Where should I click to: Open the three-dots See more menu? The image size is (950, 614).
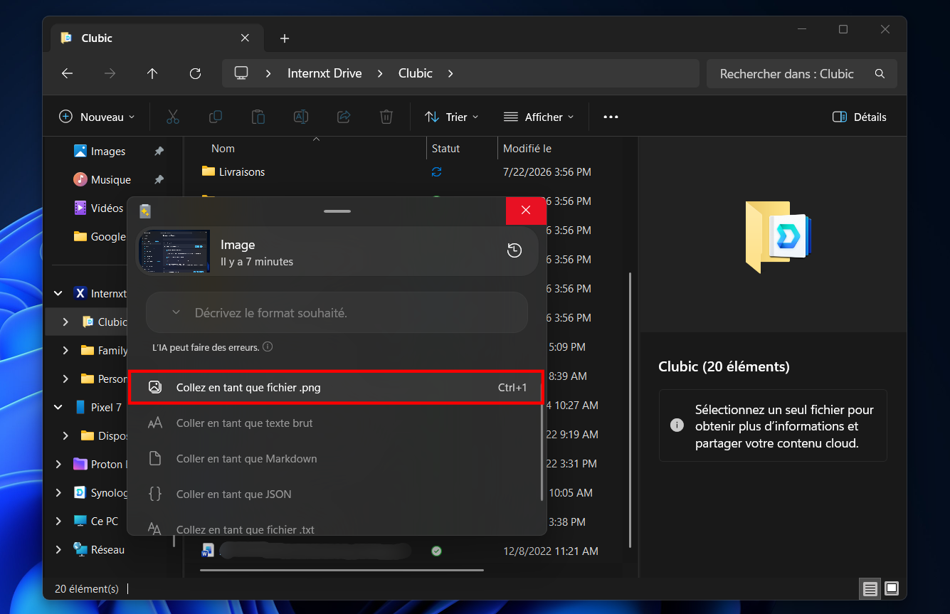tap(611, 117)
